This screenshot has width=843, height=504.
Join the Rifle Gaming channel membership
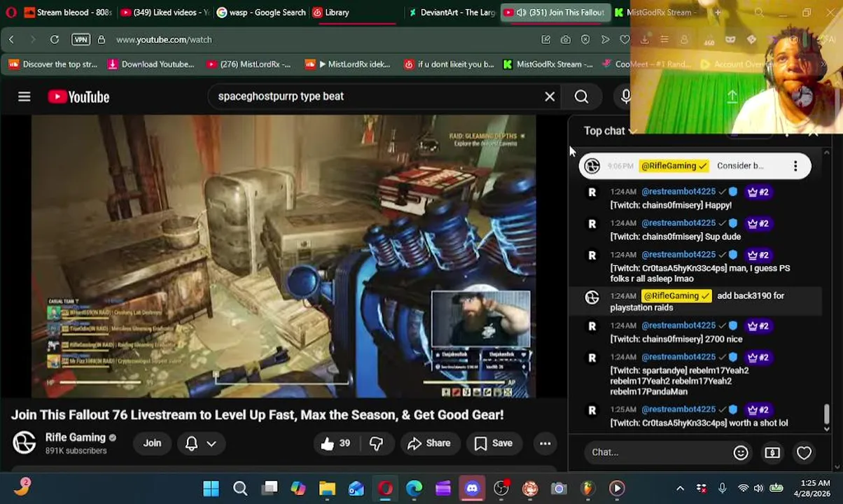pos(152,443)
